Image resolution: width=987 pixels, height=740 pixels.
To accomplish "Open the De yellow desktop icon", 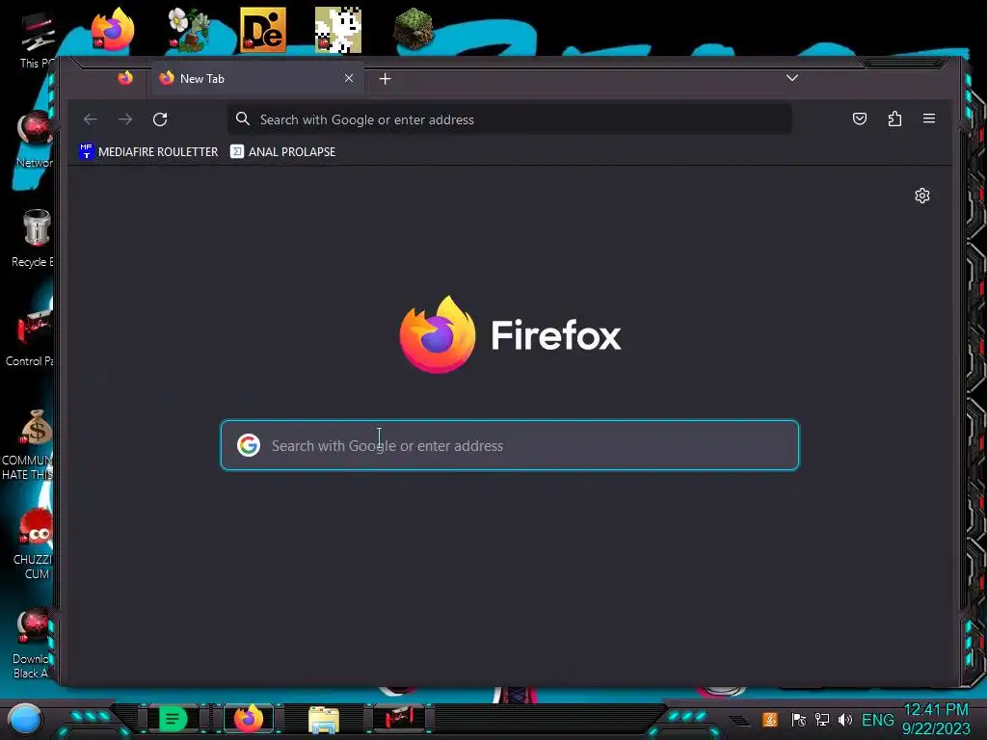I will pos(263,30).
